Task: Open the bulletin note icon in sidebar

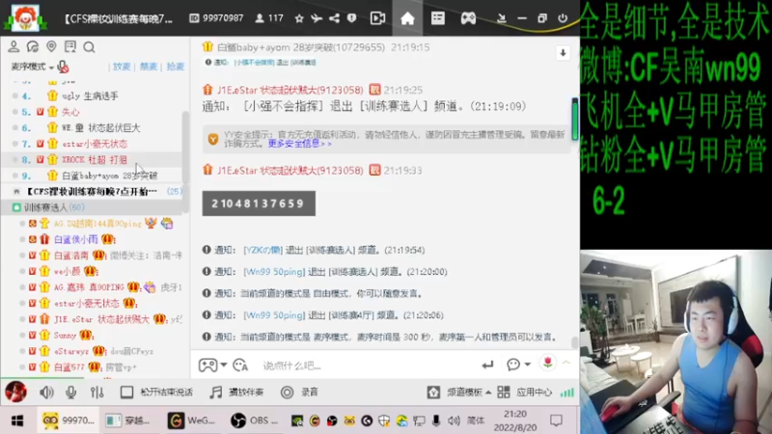Action: 69,46
